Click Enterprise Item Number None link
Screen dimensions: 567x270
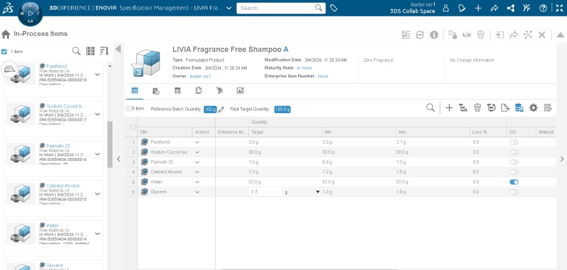[x=323, y=76]
